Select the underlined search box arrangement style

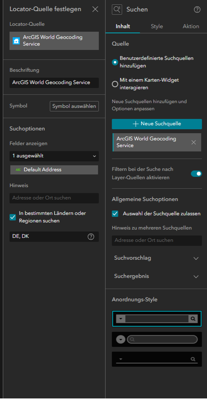[x=157, y=359]
